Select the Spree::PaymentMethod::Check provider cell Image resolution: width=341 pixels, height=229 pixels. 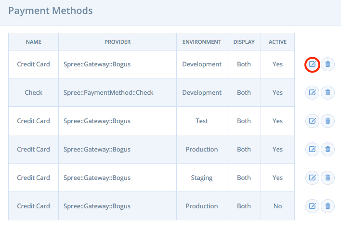click(x=118, y=92)
